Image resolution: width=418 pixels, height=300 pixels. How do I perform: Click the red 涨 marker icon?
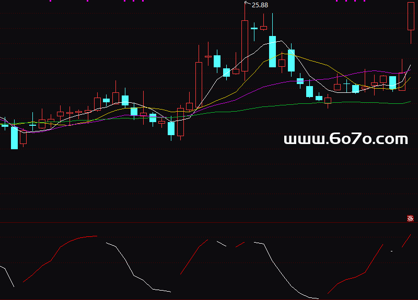[410, 219]
